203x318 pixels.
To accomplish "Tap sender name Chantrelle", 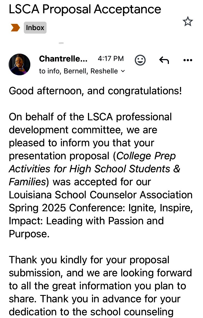I will point(63,59).
